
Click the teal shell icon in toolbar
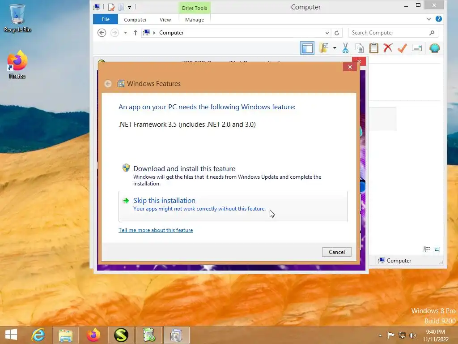click(x=434, y=48)
